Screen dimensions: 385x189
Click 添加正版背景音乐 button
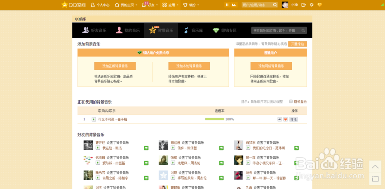[x=115, y=66]
